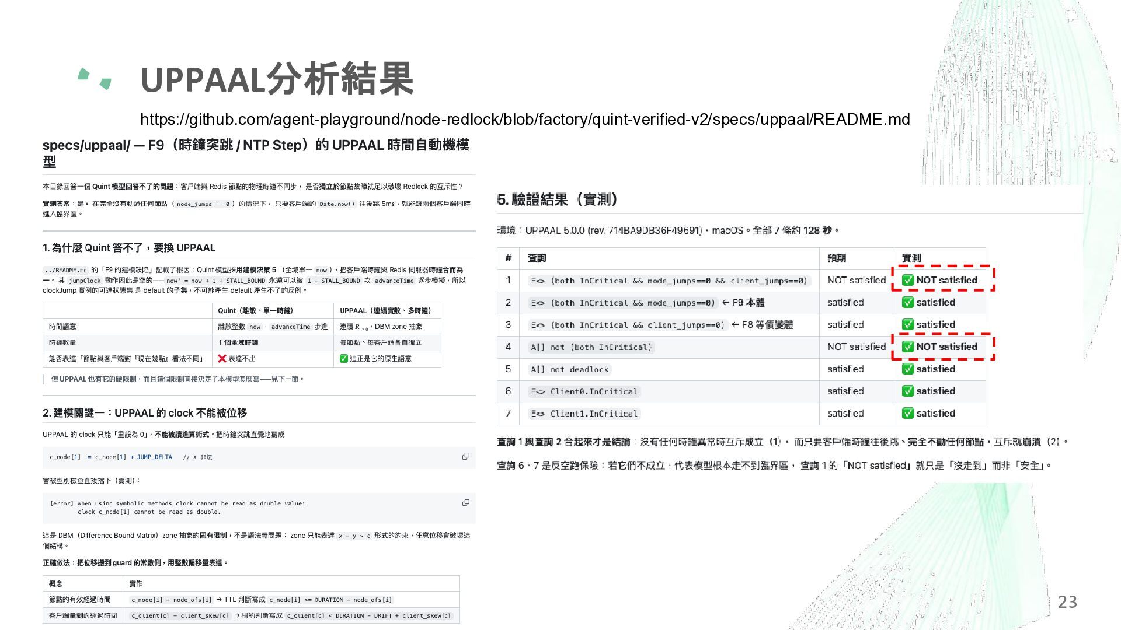Viewport: 1121px width, 630px height.
Task: Open the GitHub README.md URL link
Action: 525,120
